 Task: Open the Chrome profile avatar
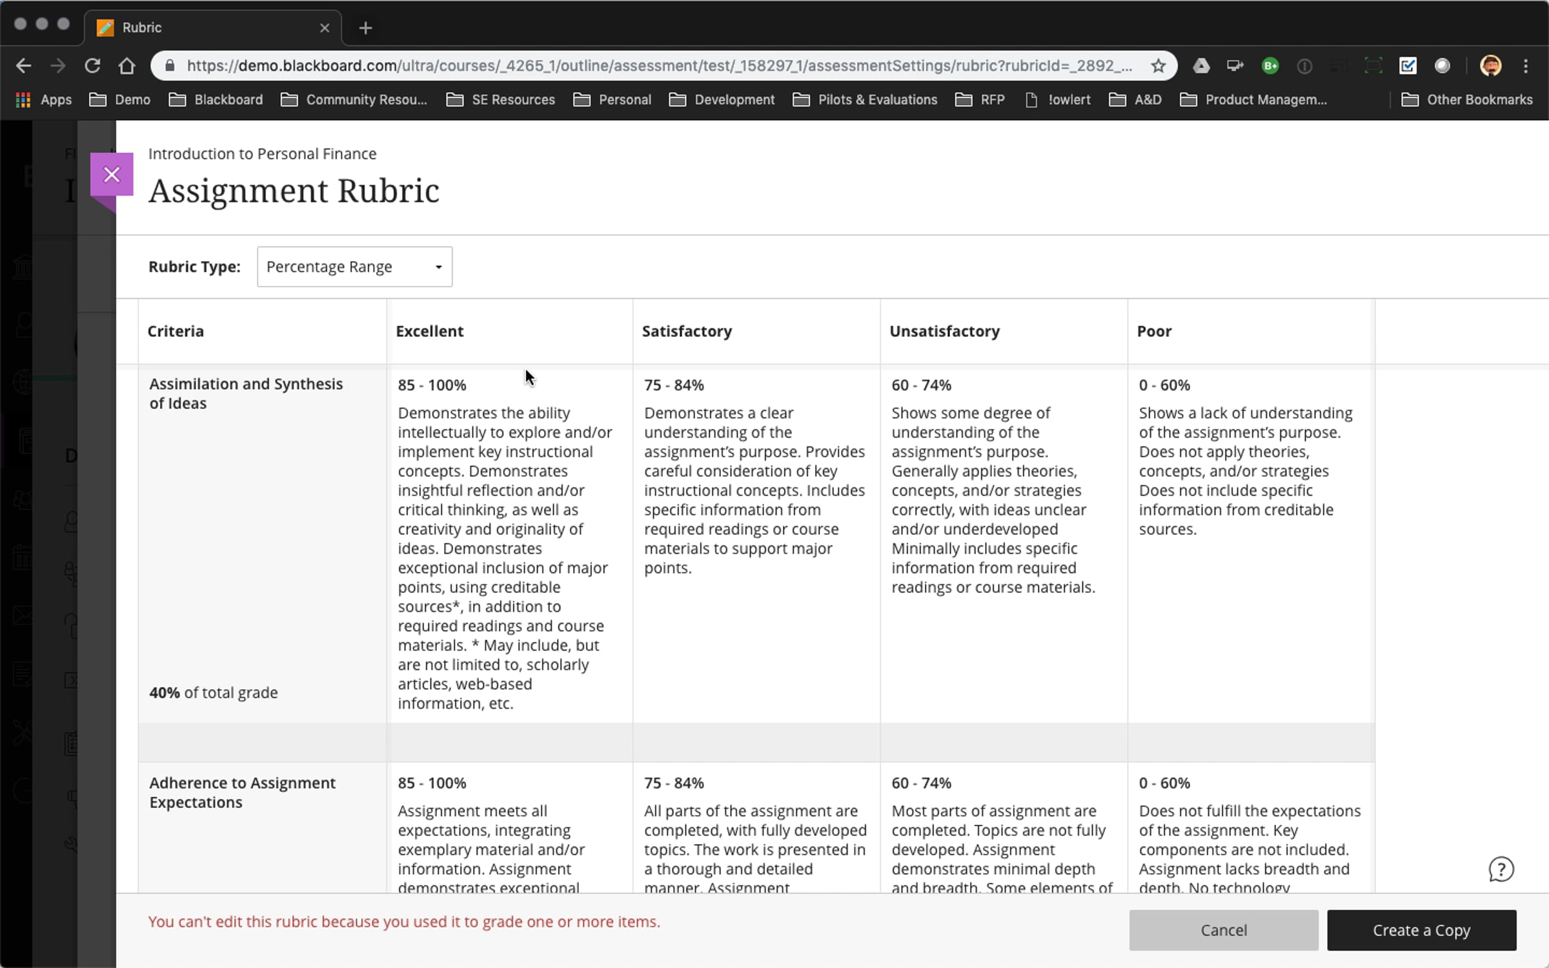coord(1490,66)
